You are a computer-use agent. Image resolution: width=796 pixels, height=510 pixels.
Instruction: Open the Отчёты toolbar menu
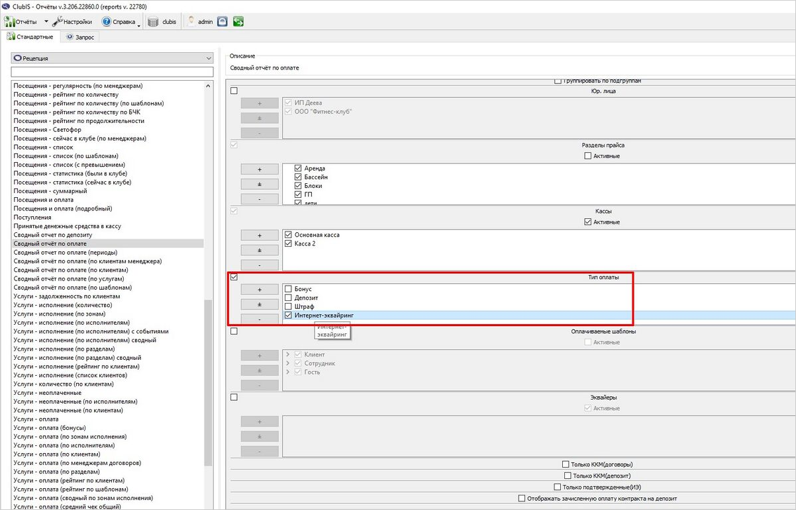[21, 22]
